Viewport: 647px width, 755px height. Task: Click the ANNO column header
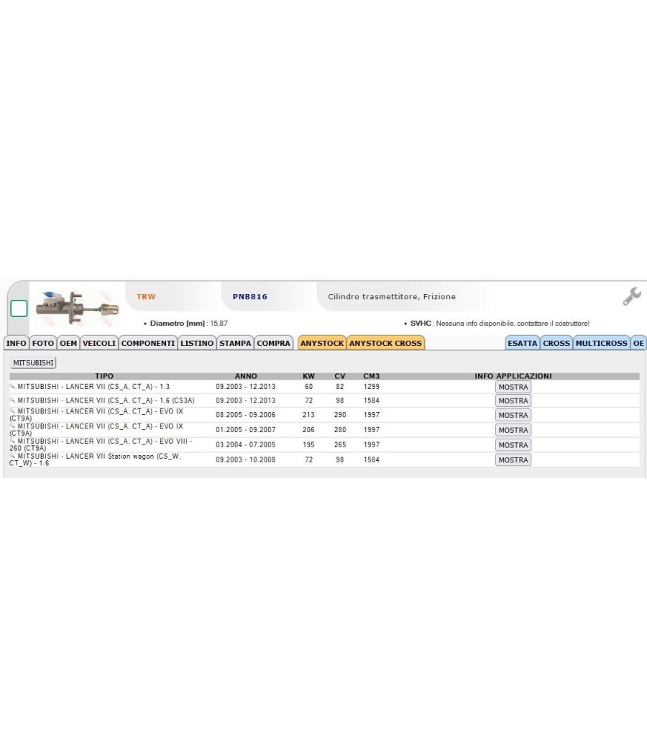click(x=246, y=376)
